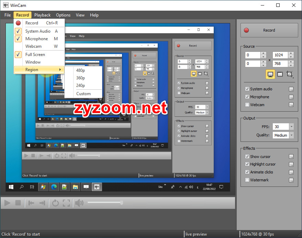Enable Watermark checkbox
302x238 pixels.
click(x=247, y=180)
